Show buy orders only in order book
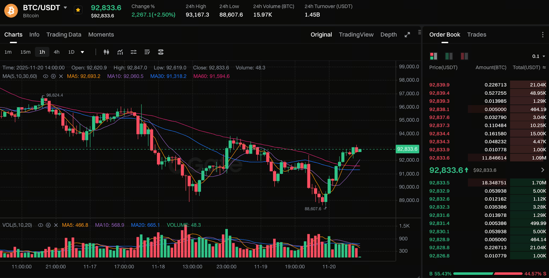This screenshot has height=278, width=549. pyautogui.click(x=449, y=56)
